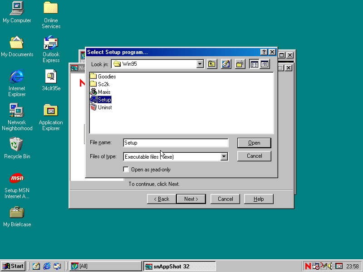The image size is (363, 272).
Task: Click Next in the snAppShot wizard
Action: (191, 199)
